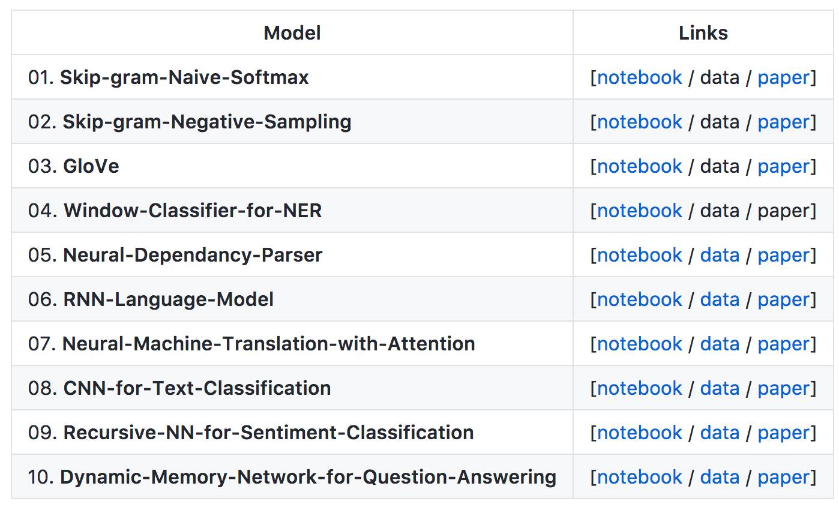Open the Dynamic-Memory-Network-for-Question-Answering notebook

click(639, 477)
